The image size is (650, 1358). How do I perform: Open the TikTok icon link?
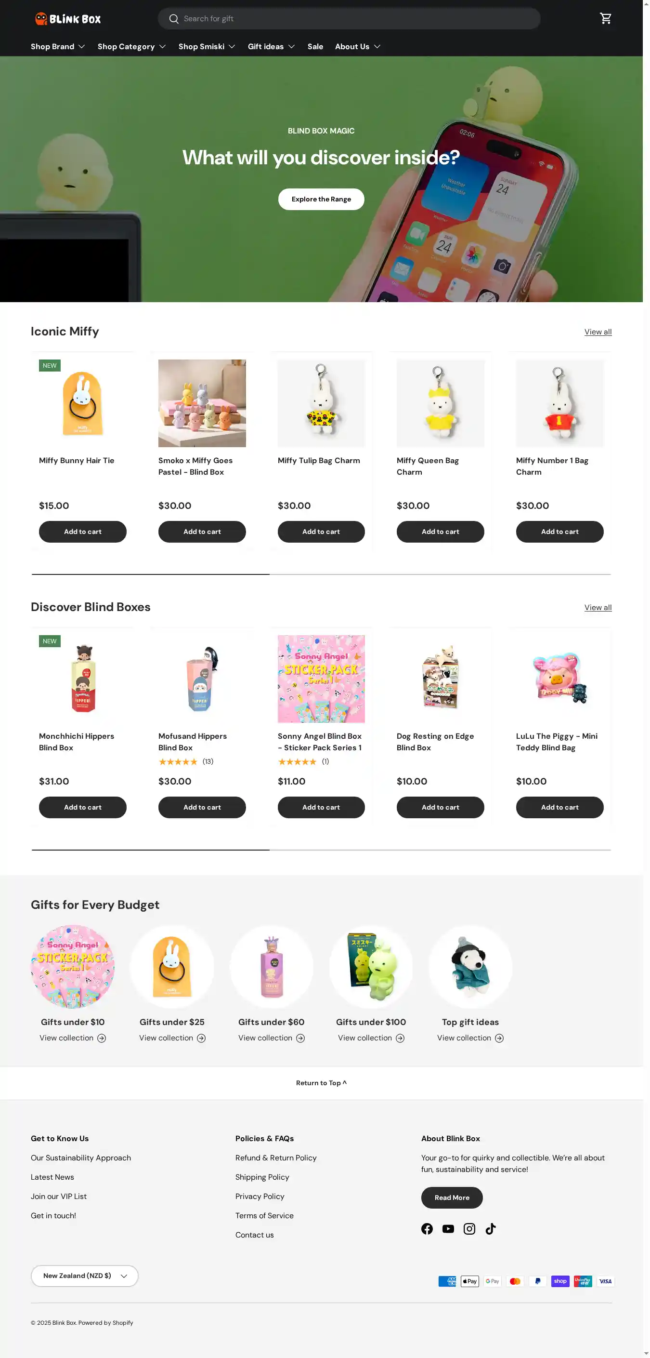pos(491,1229)
